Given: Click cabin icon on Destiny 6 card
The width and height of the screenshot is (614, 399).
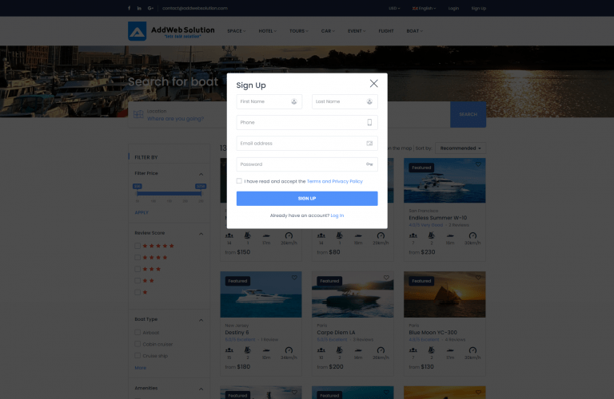Looking at the screenshot, I should (248, 350).
